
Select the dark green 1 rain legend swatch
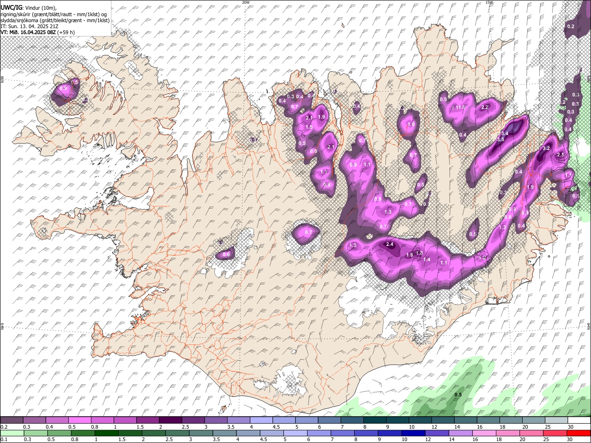tap(106, 433)
